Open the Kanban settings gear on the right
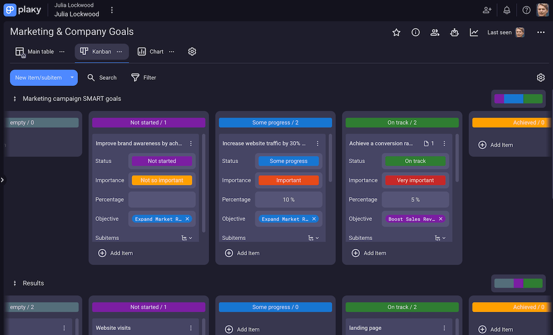The height and width of the screenshot is (335, 553). (541, 77)
